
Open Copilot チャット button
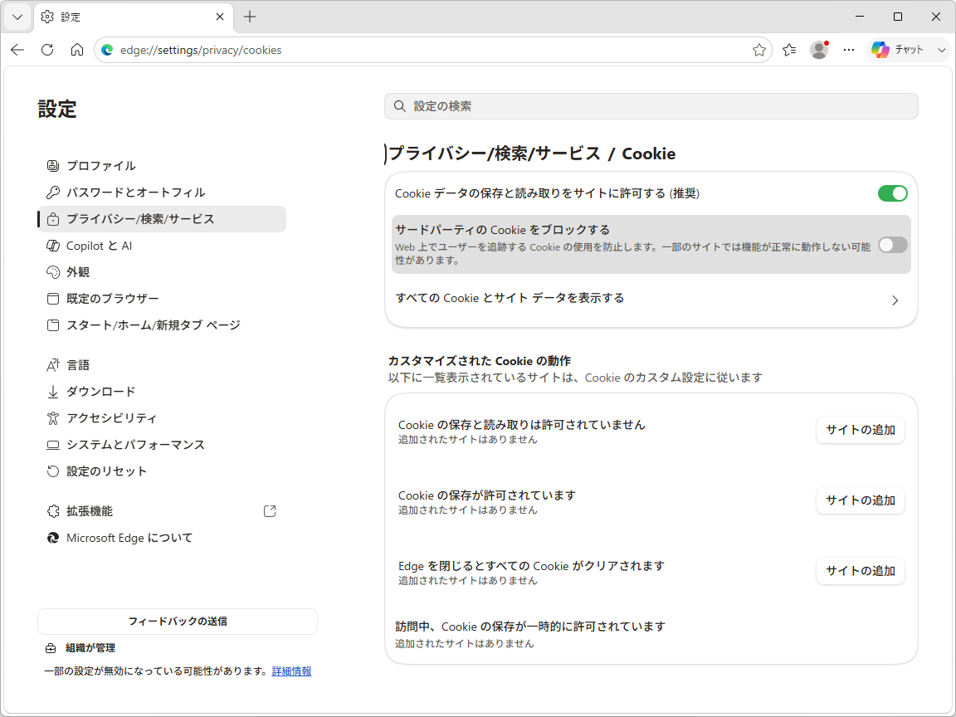(898, 50)
